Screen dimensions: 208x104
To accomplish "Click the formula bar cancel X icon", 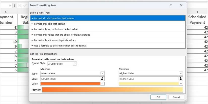I will (x=20, y=5).
